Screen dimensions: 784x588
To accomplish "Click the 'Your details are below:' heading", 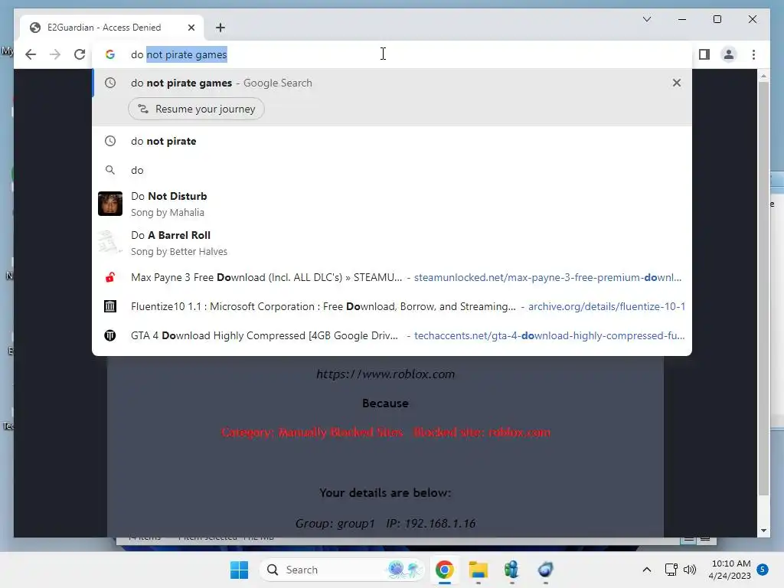I will [x=386, y=492].
